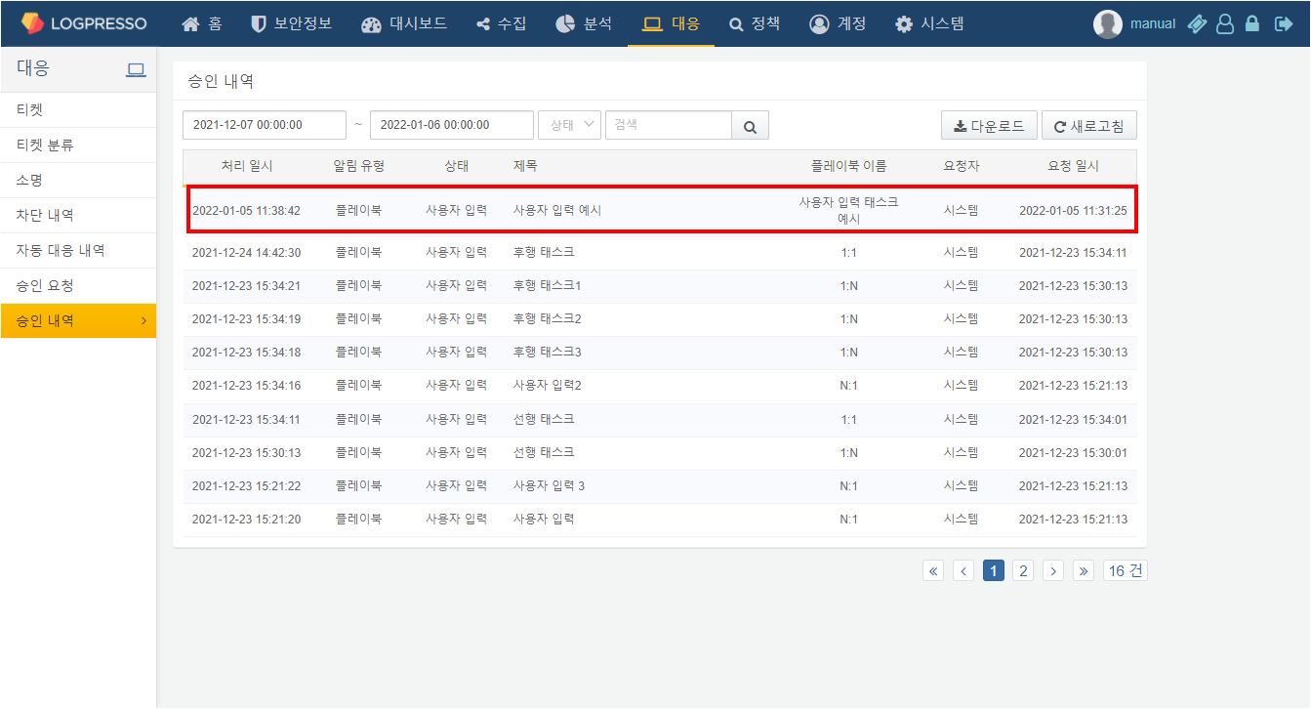
Task: Open the 수집 menu
Action: 503,23
